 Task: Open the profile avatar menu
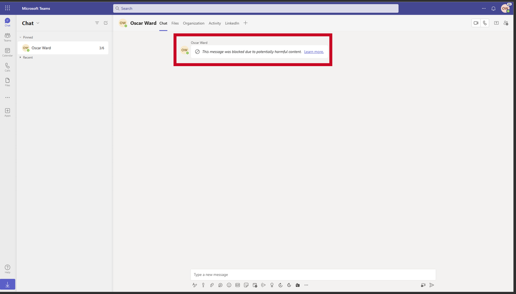click(505, 9)
